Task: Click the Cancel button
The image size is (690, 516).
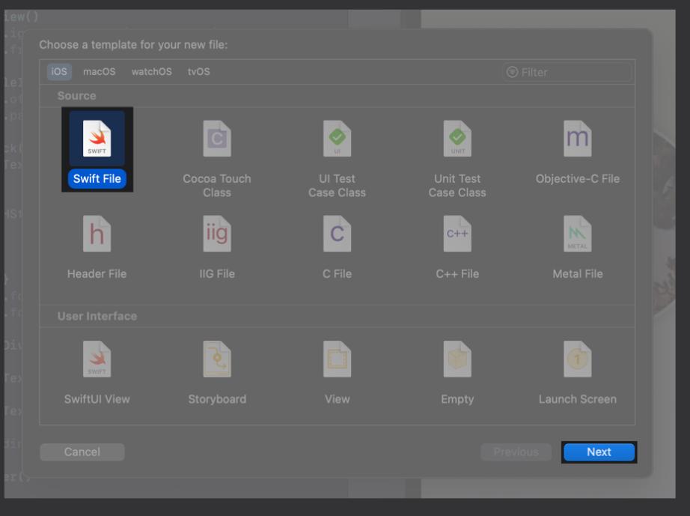Action: tap(82, 452)
